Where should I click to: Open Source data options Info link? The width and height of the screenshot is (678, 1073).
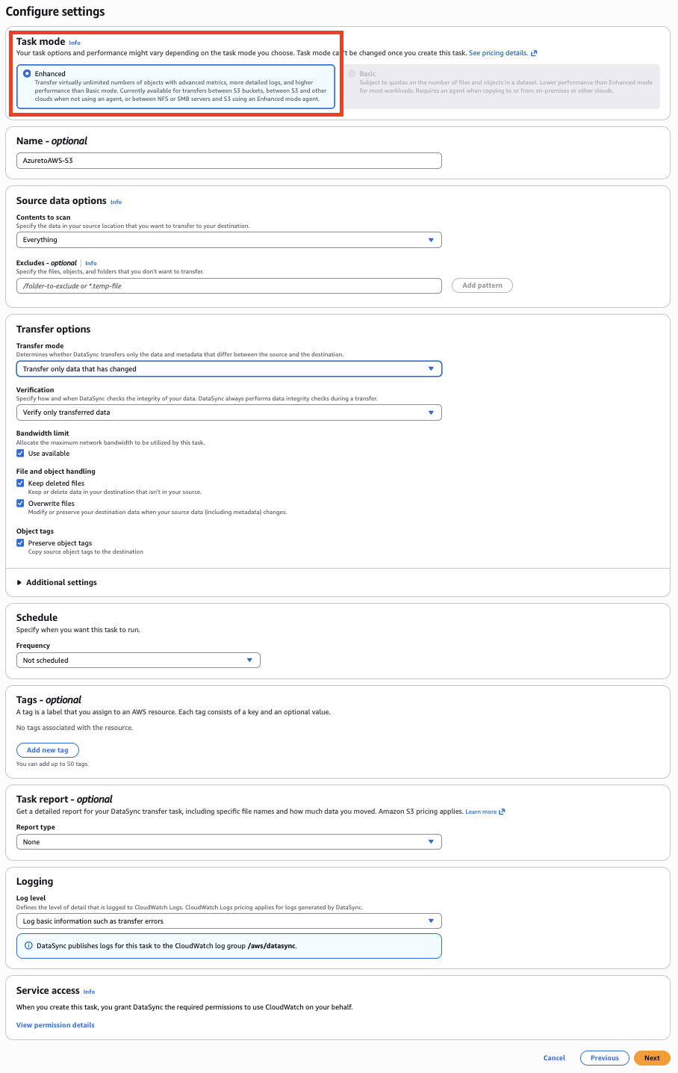pyautogui.click(x=116, y=202)
